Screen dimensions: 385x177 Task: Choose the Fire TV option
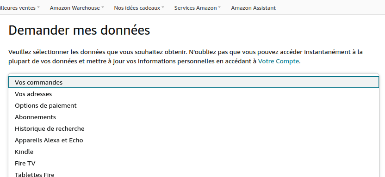pos(193,163)
